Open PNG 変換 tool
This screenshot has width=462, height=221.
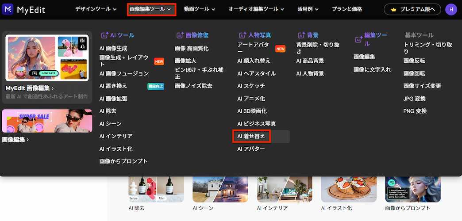pos(415,111)
